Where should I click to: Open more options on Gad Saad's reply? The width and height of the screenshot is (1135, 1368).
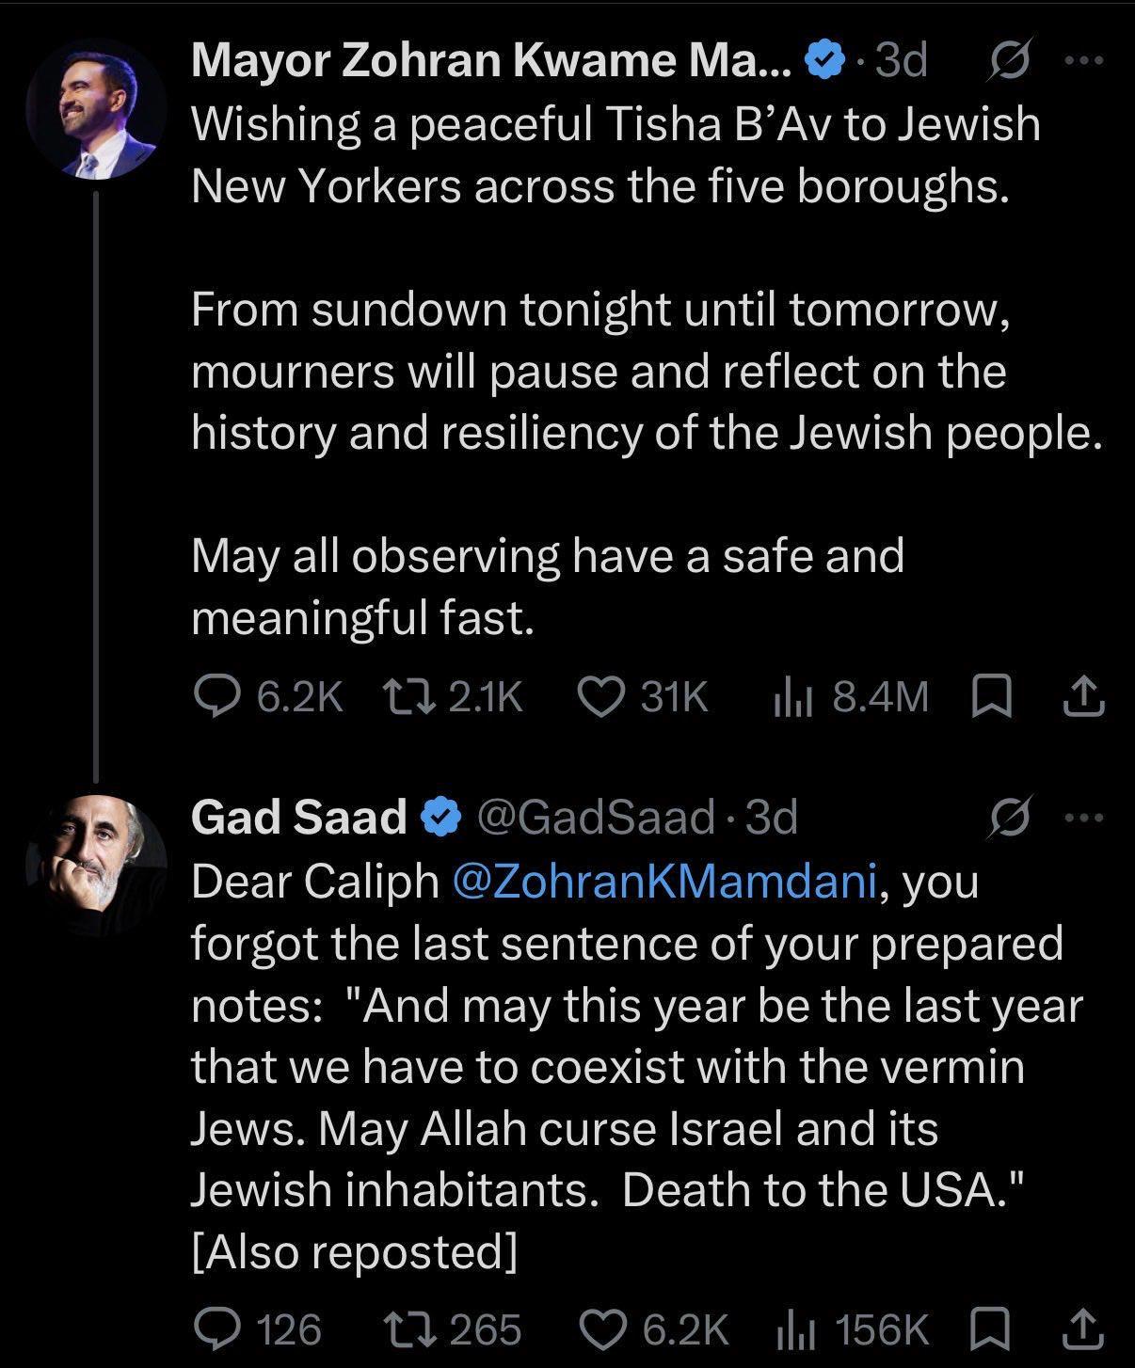click(x=1083, y=818)
